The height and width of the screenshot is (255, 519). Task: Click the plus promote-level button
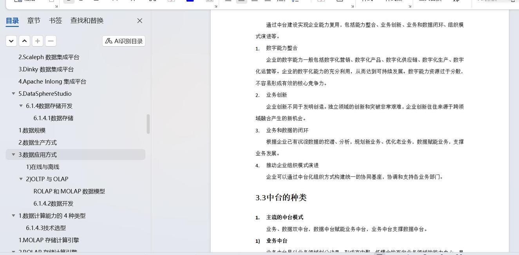pyautogui.click(x=38, y=41)
